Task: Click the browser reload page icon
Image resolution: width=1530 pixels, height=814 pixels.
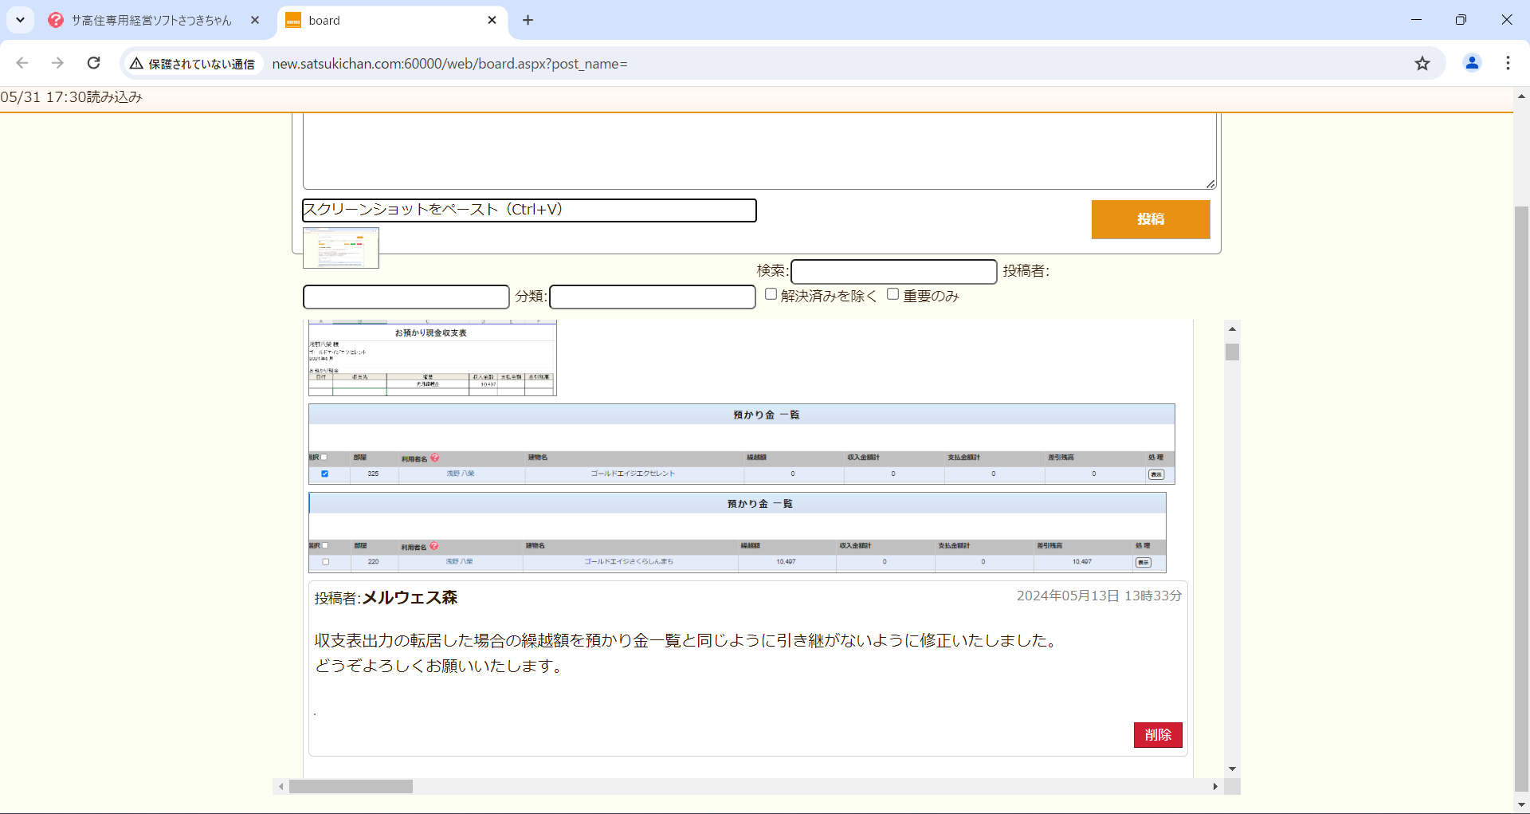Action: [94, 63]
